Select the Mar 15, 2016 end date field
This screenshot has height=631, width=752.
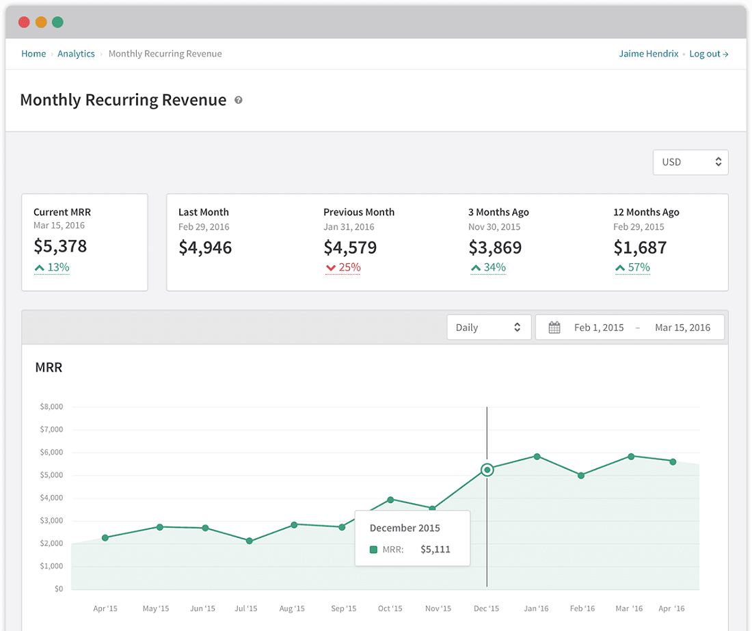682,327
